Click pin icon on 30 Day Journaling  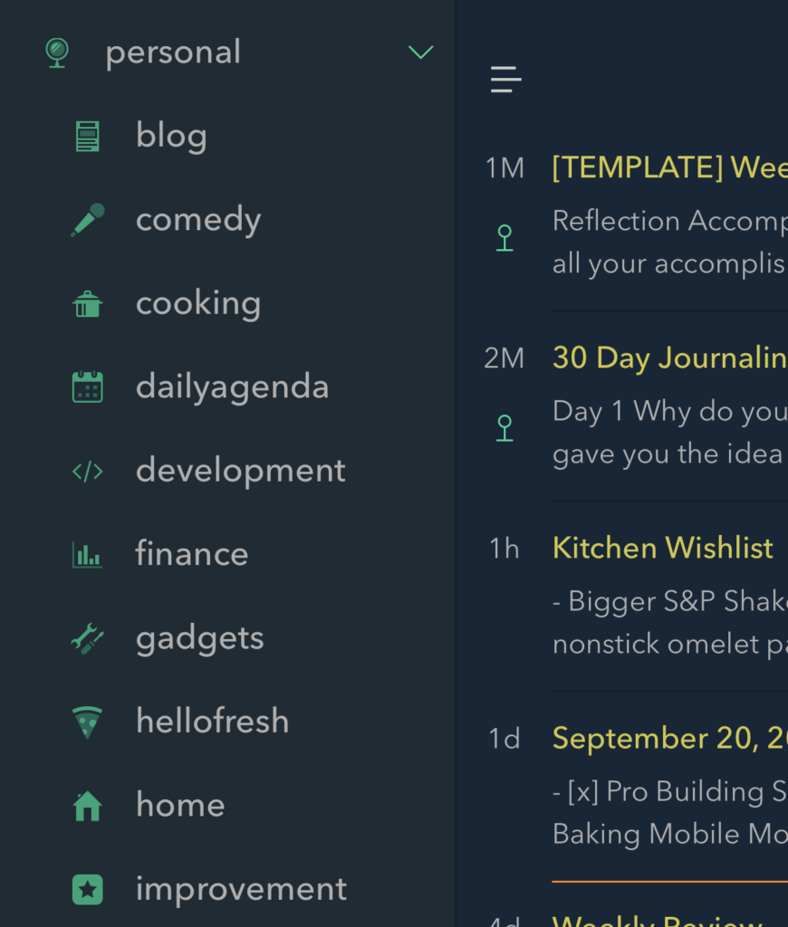click(505, 428)
